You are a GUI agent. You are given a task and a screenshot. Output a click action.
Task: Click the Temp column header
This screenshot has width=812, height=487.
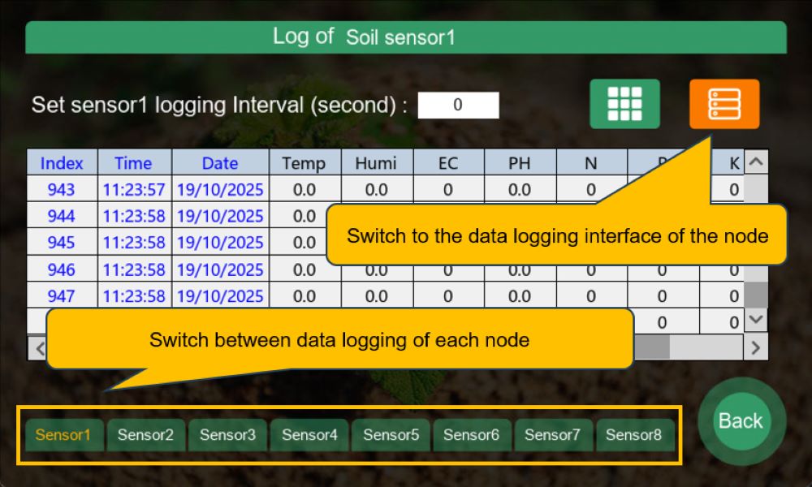(304, 163)
